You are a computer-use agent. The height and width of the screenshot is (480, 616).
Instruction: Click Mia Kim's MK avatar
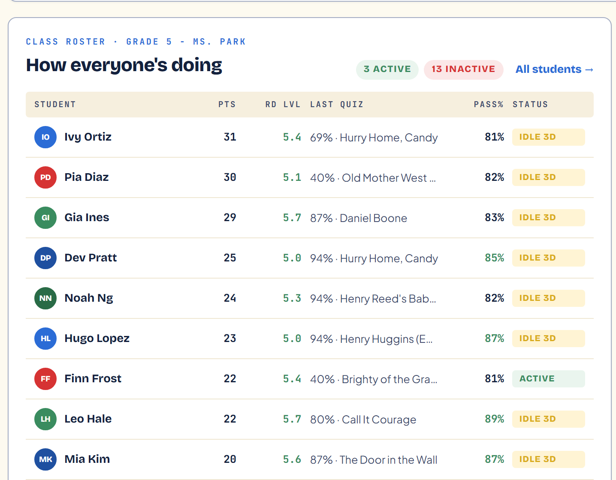(x=45, y=459)
